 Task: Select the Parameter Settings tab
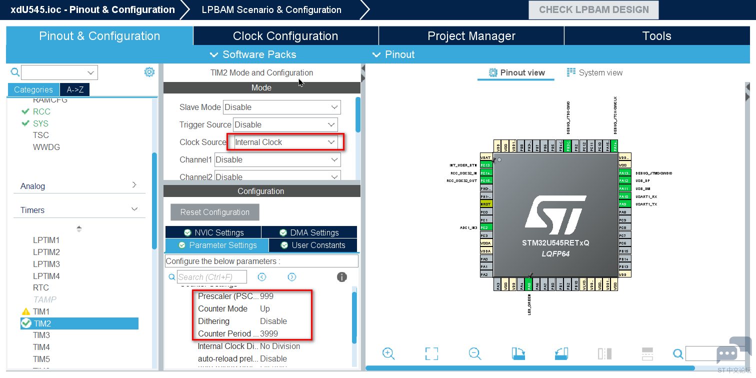(x=217, y=245)
